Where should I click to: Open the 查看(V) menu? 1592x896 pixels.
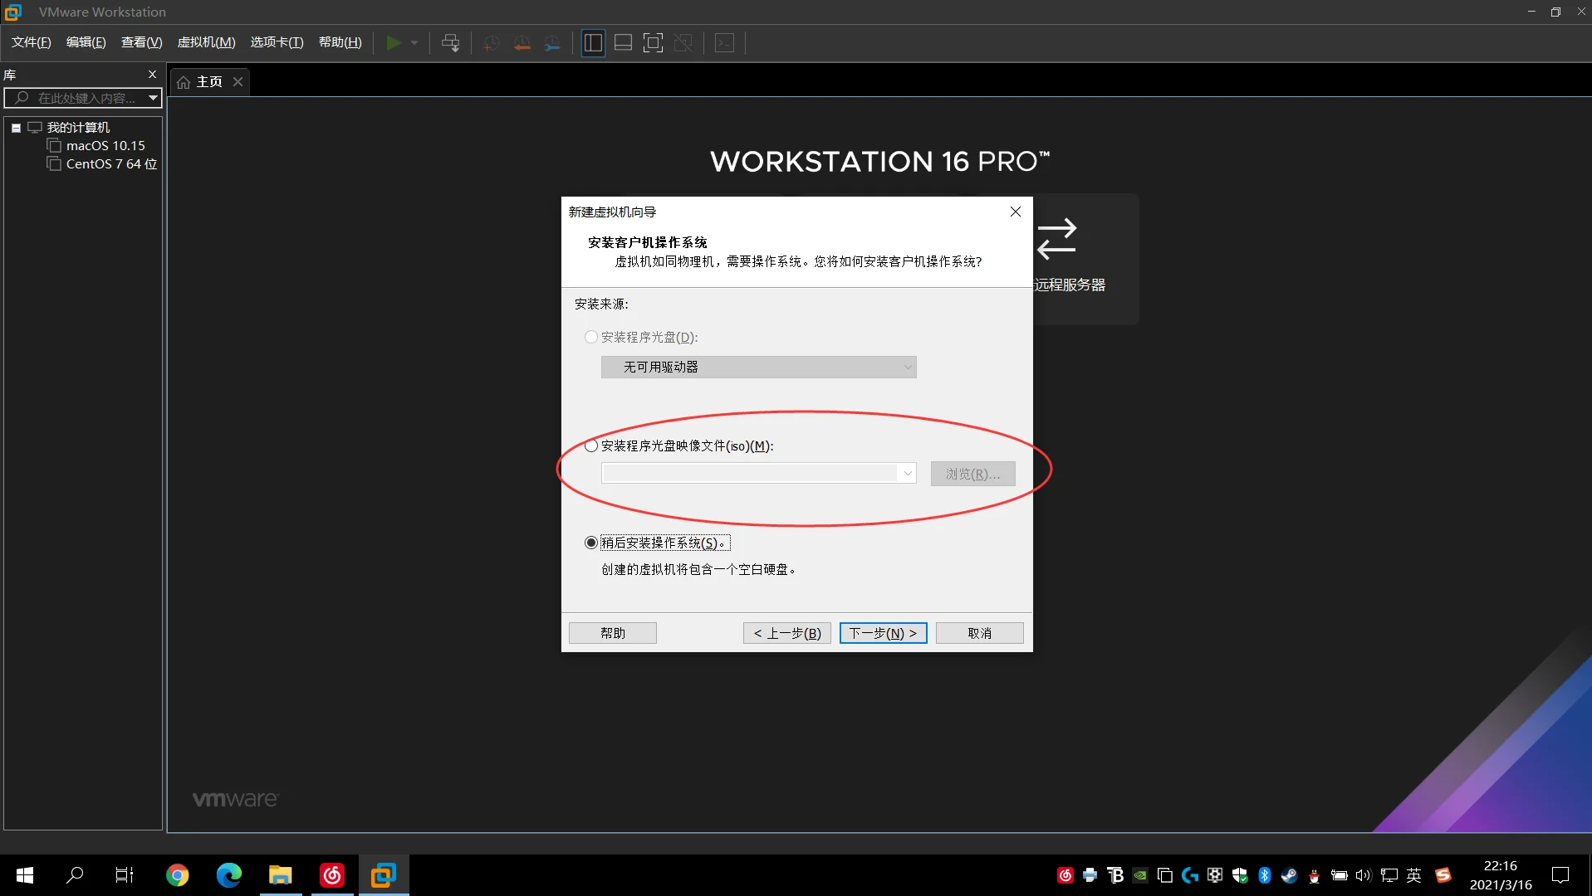click(142, 42)
